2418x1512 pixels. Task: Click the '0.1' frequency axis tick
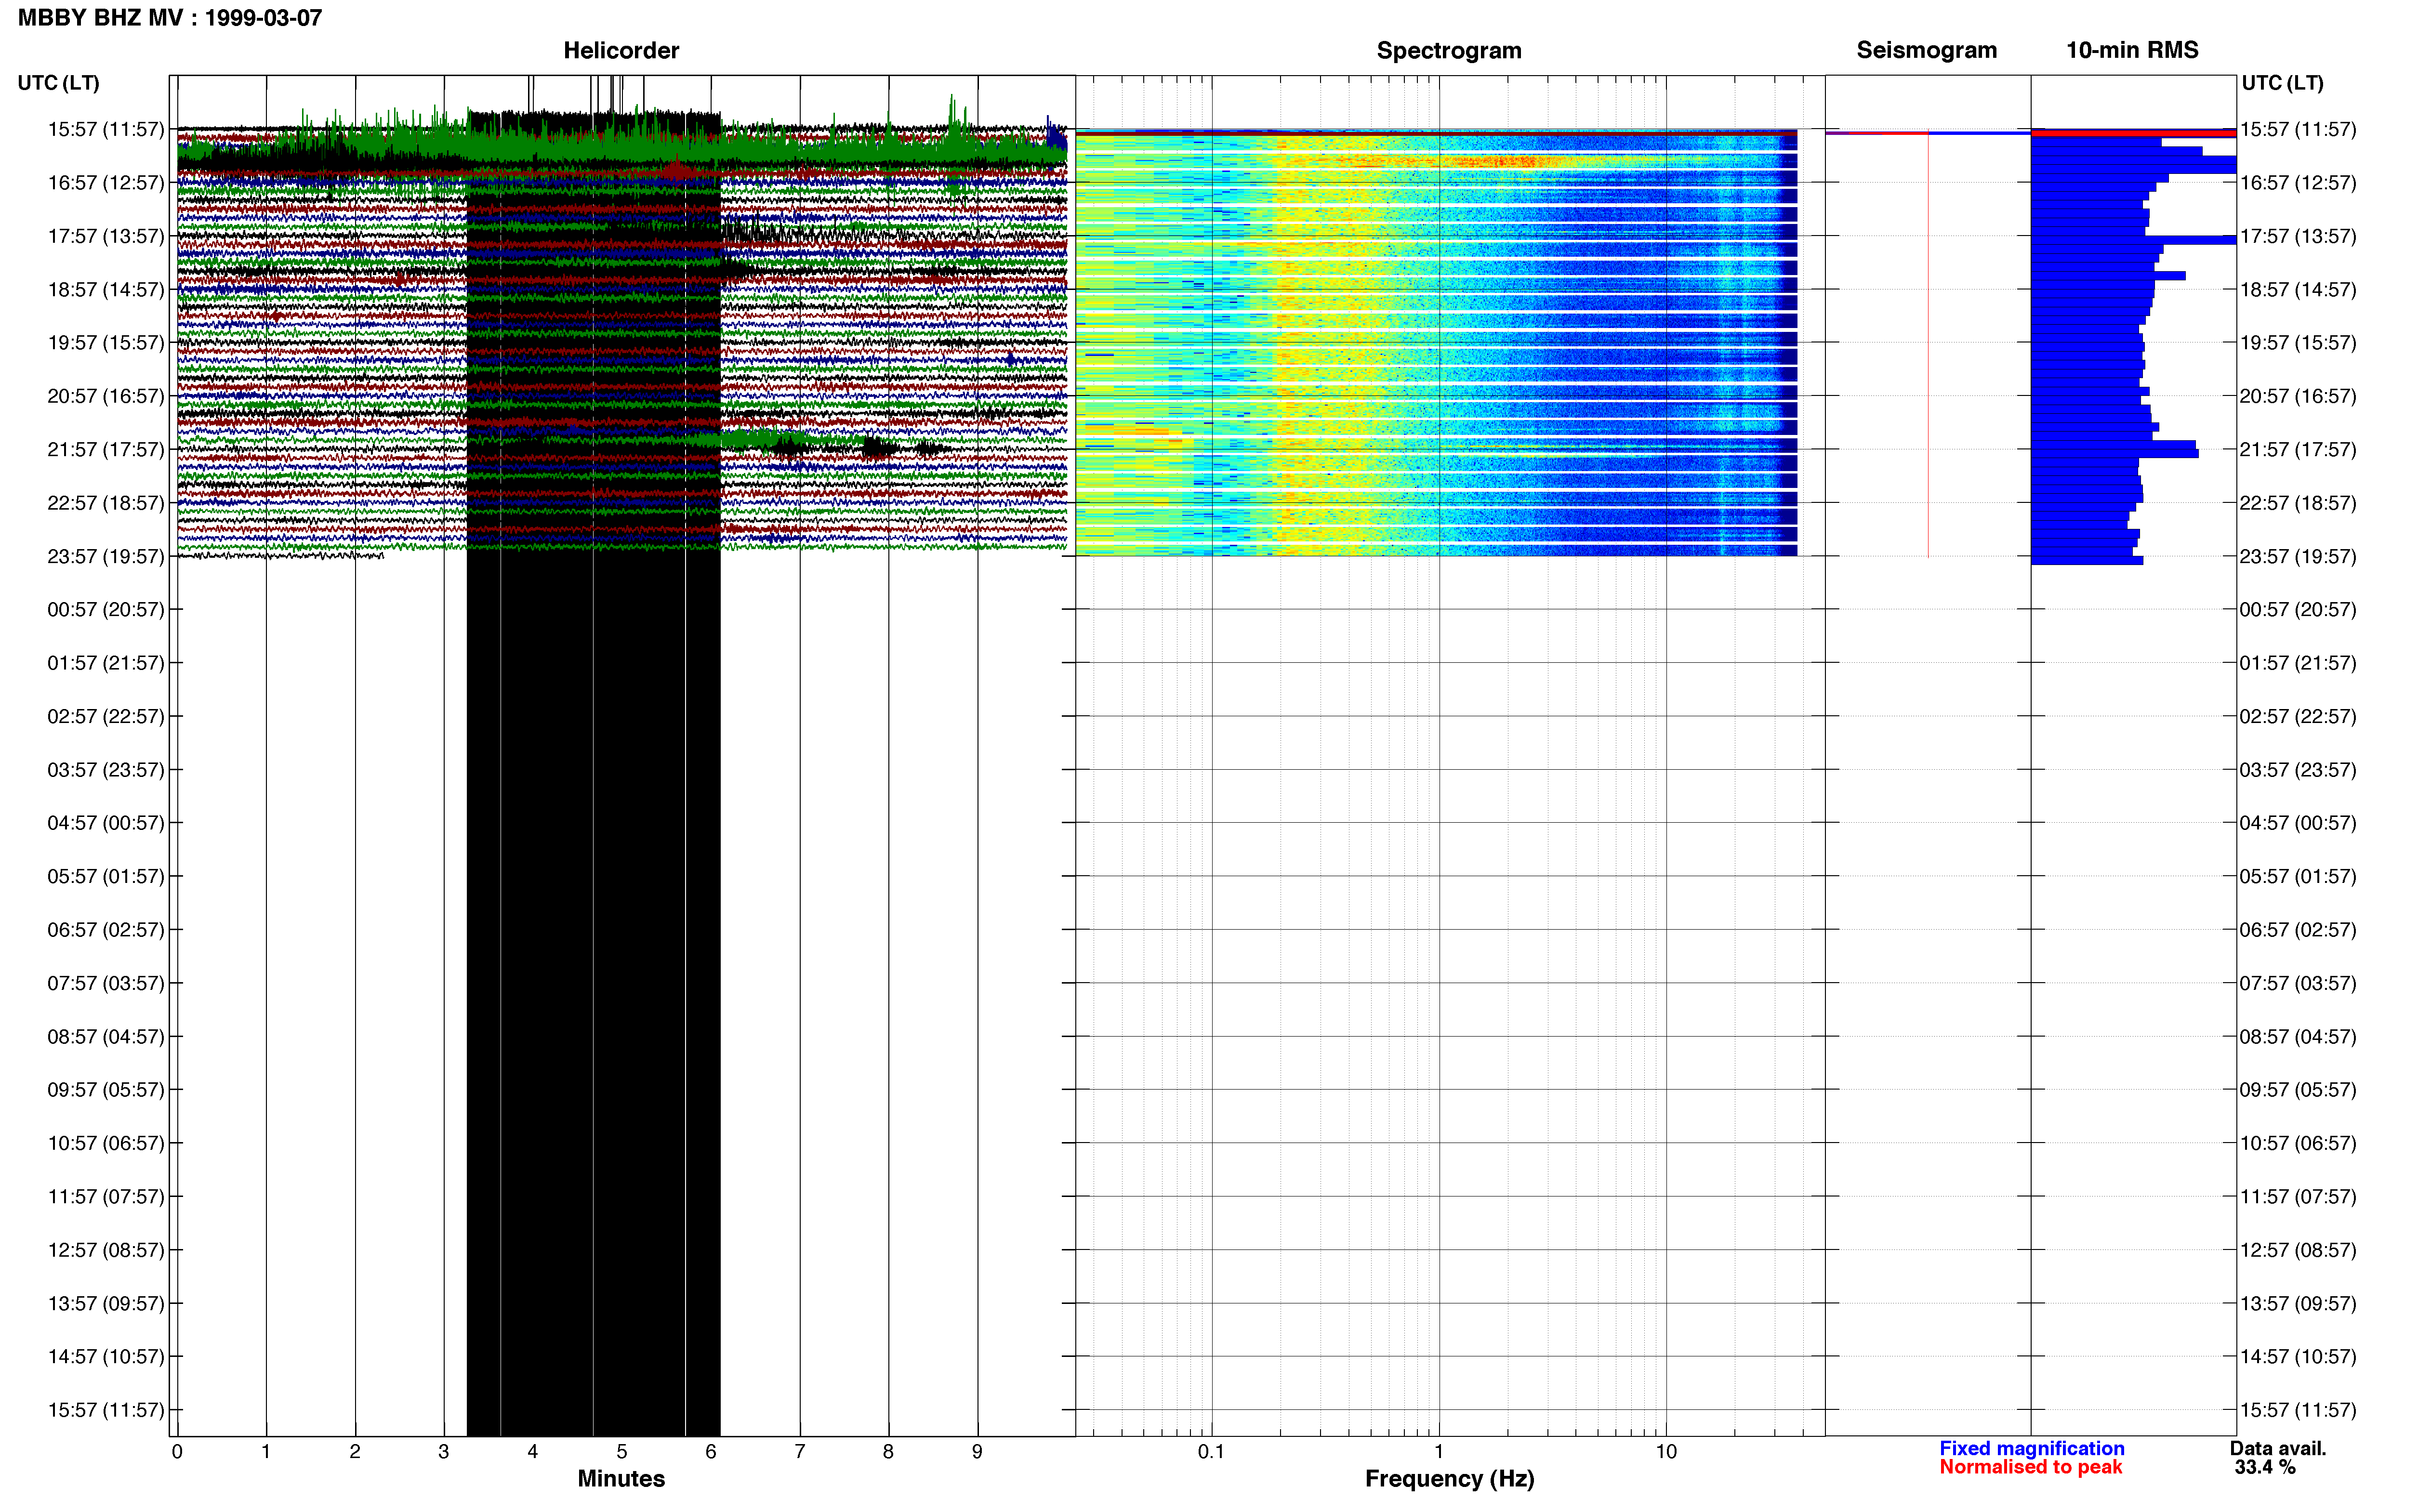[1211, 1452]
